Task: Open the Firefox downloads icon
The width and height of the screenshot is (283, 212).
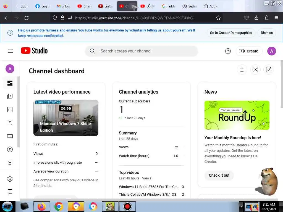Action: pyautogui.click(x=256, y=18)
